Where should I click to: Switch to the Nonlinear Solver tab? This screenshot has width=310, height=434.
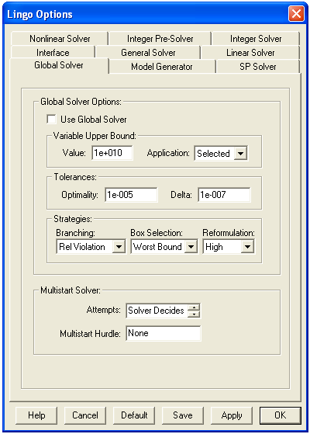[x=60, y=39]
